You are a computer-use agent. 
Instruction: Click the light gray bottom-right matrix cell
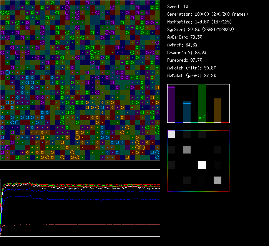[x=218, y=180]
